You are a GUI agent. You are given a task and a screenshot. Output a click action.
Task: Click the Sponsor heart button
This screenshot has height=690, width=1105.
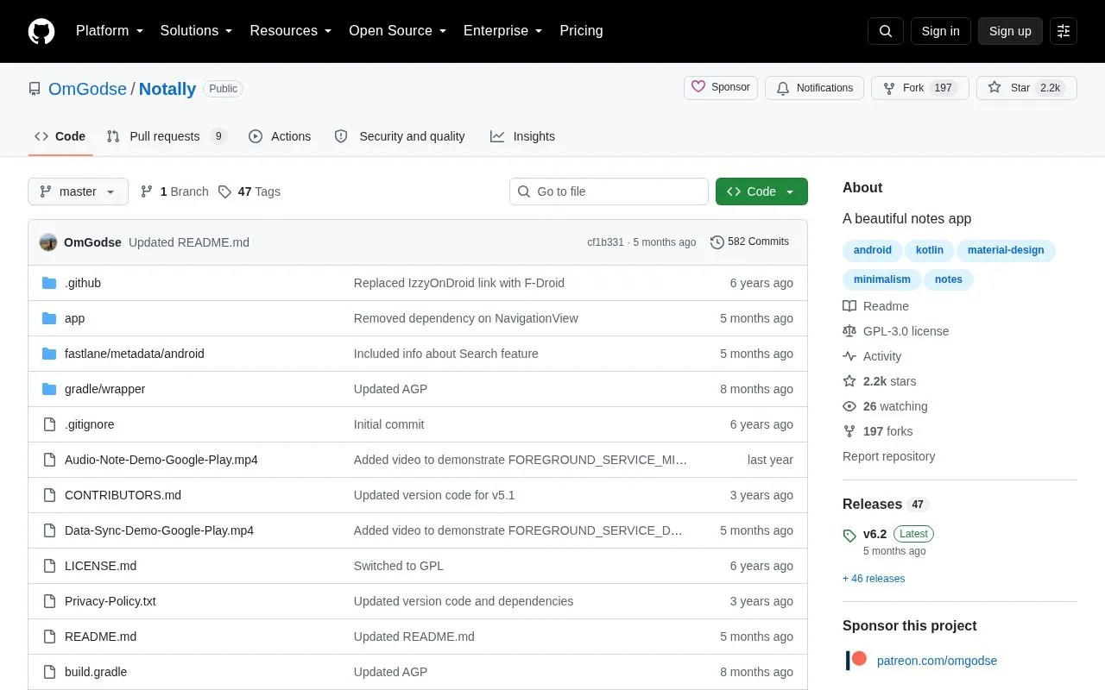[721, 88]
